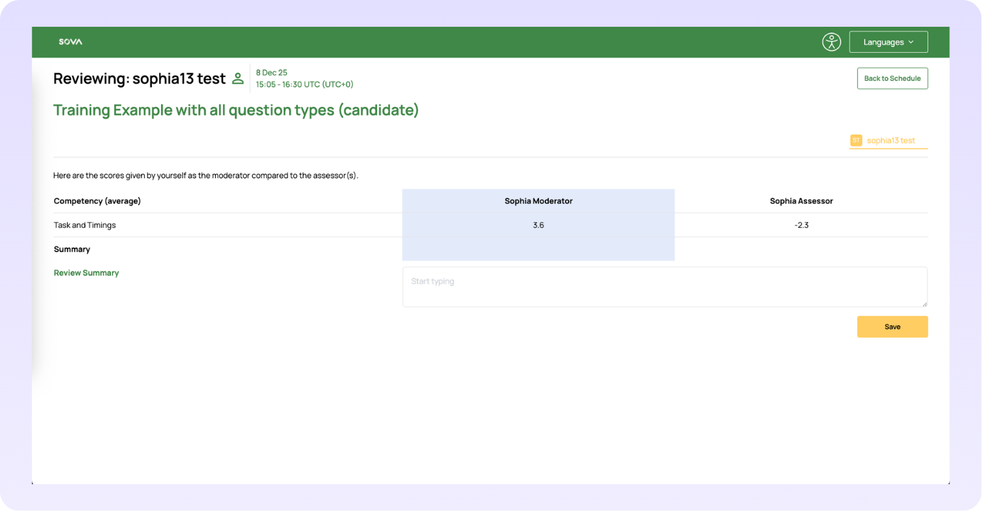Select the Sophia Assessor column header
This screenshot has height=511, width=982.
point(801,201)
